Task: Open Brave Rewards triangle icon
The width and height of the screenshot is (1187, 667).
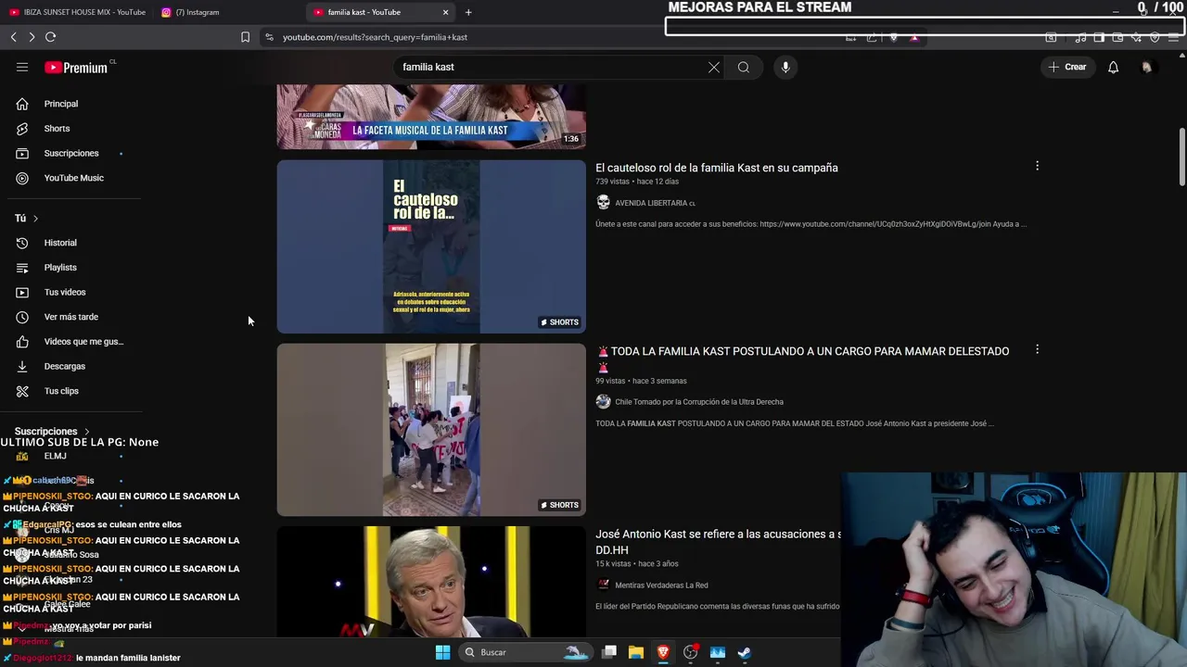Action: (914, 37)
